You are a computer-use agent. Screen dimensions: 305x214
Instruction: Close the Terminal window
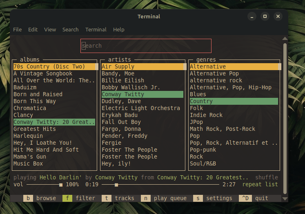click(x=278, y=16)
